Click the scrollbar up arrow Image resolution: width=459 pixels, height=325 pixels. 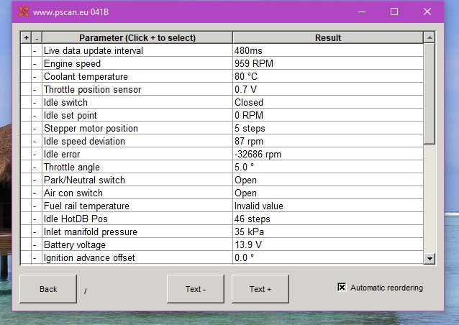[429, 37]
